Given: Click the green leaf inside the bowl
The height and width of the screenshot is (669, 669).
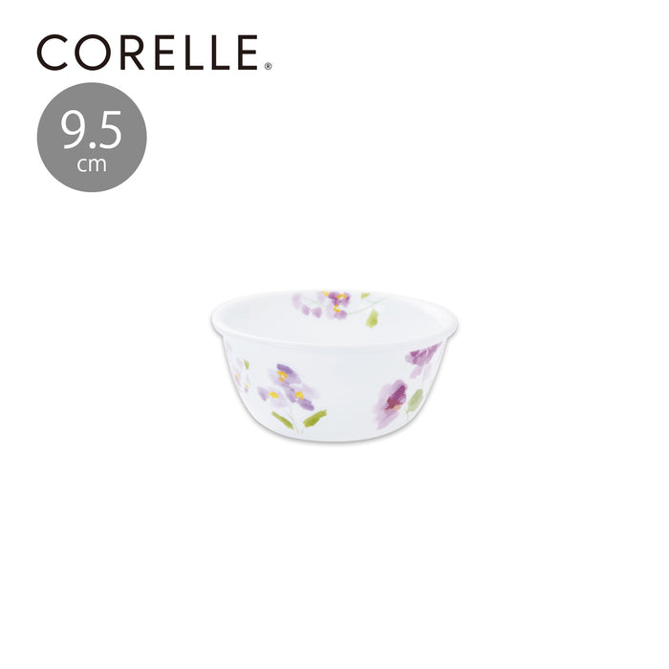Looking at the screenshot, I should [x=372, y=318].
